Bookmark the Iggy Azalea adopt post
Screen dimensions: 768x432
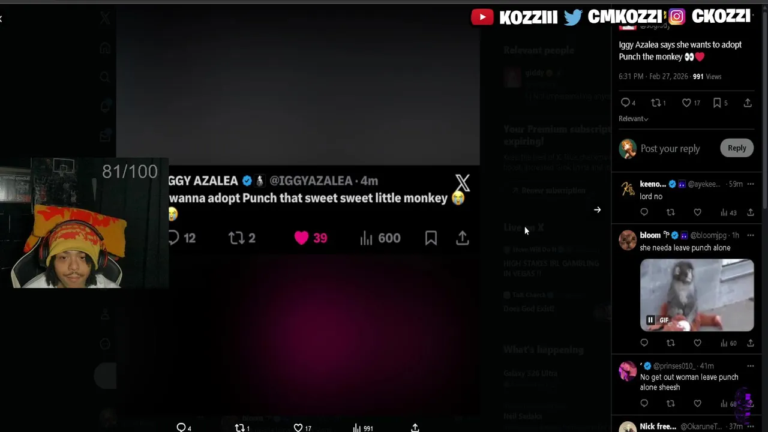point(720,103)
